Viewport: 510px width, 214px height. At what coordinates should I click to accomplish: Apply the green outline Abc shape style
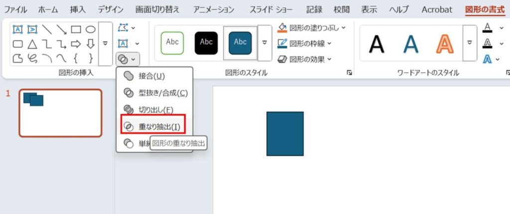172,43
